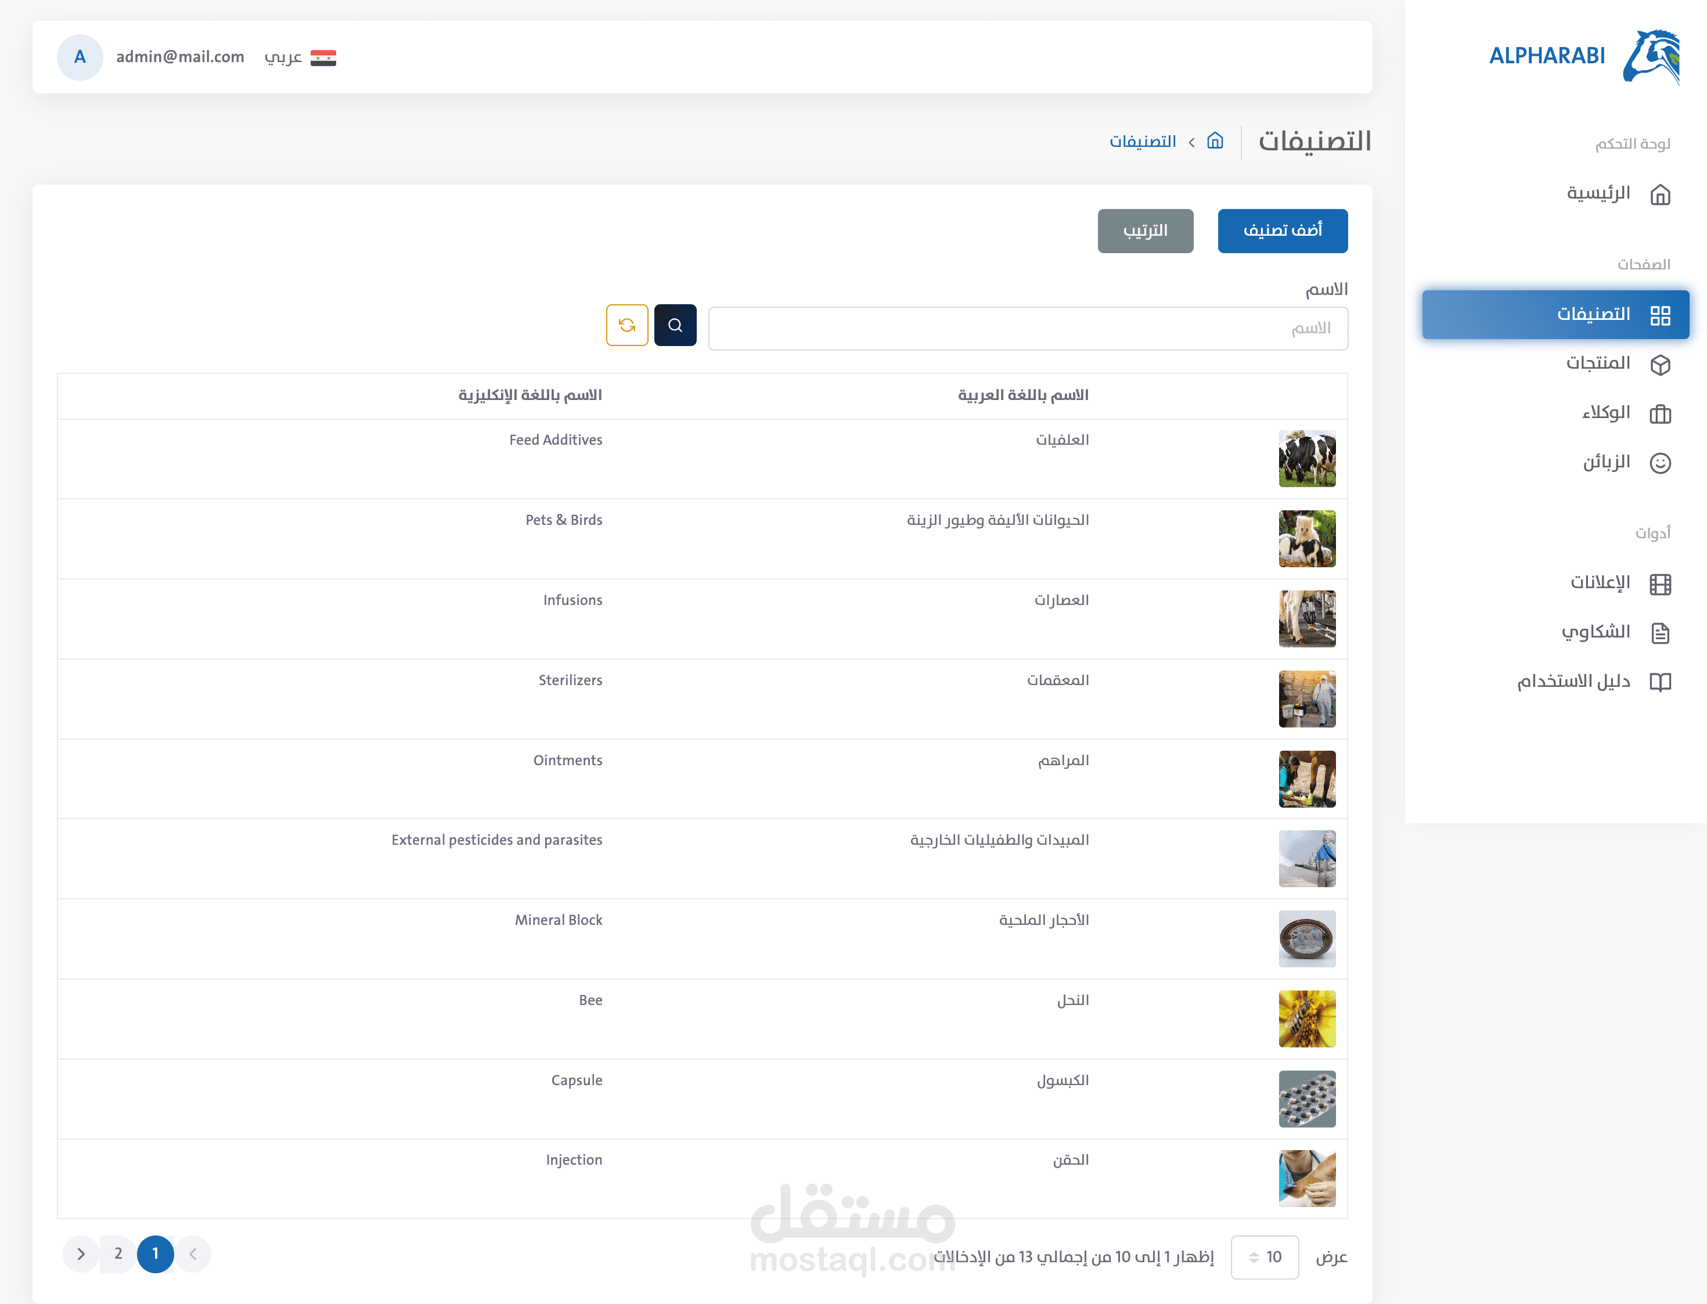The width and height of the screenshot is (1707, 1304).
Task: Click the next page arrow in pagination
Action: coord(81,1253)
